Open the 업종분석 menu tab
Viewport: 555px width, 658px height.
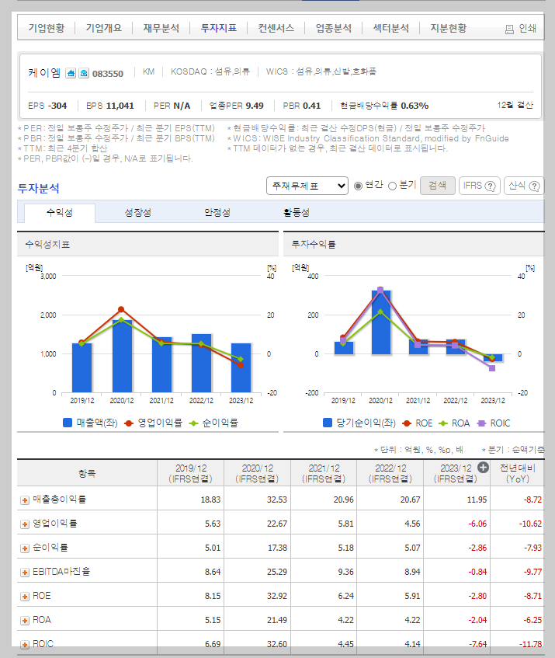click(x=333, y=28)
